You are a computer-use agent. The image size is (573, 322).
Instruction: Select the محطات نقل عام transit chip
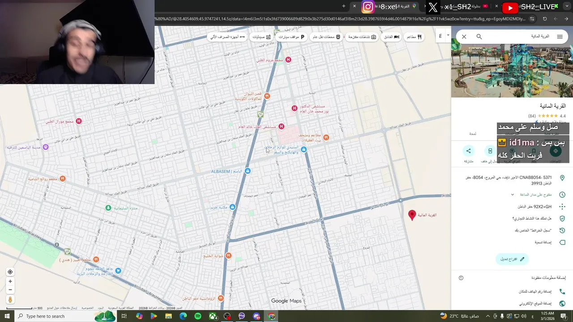click(x=326, y=37)
